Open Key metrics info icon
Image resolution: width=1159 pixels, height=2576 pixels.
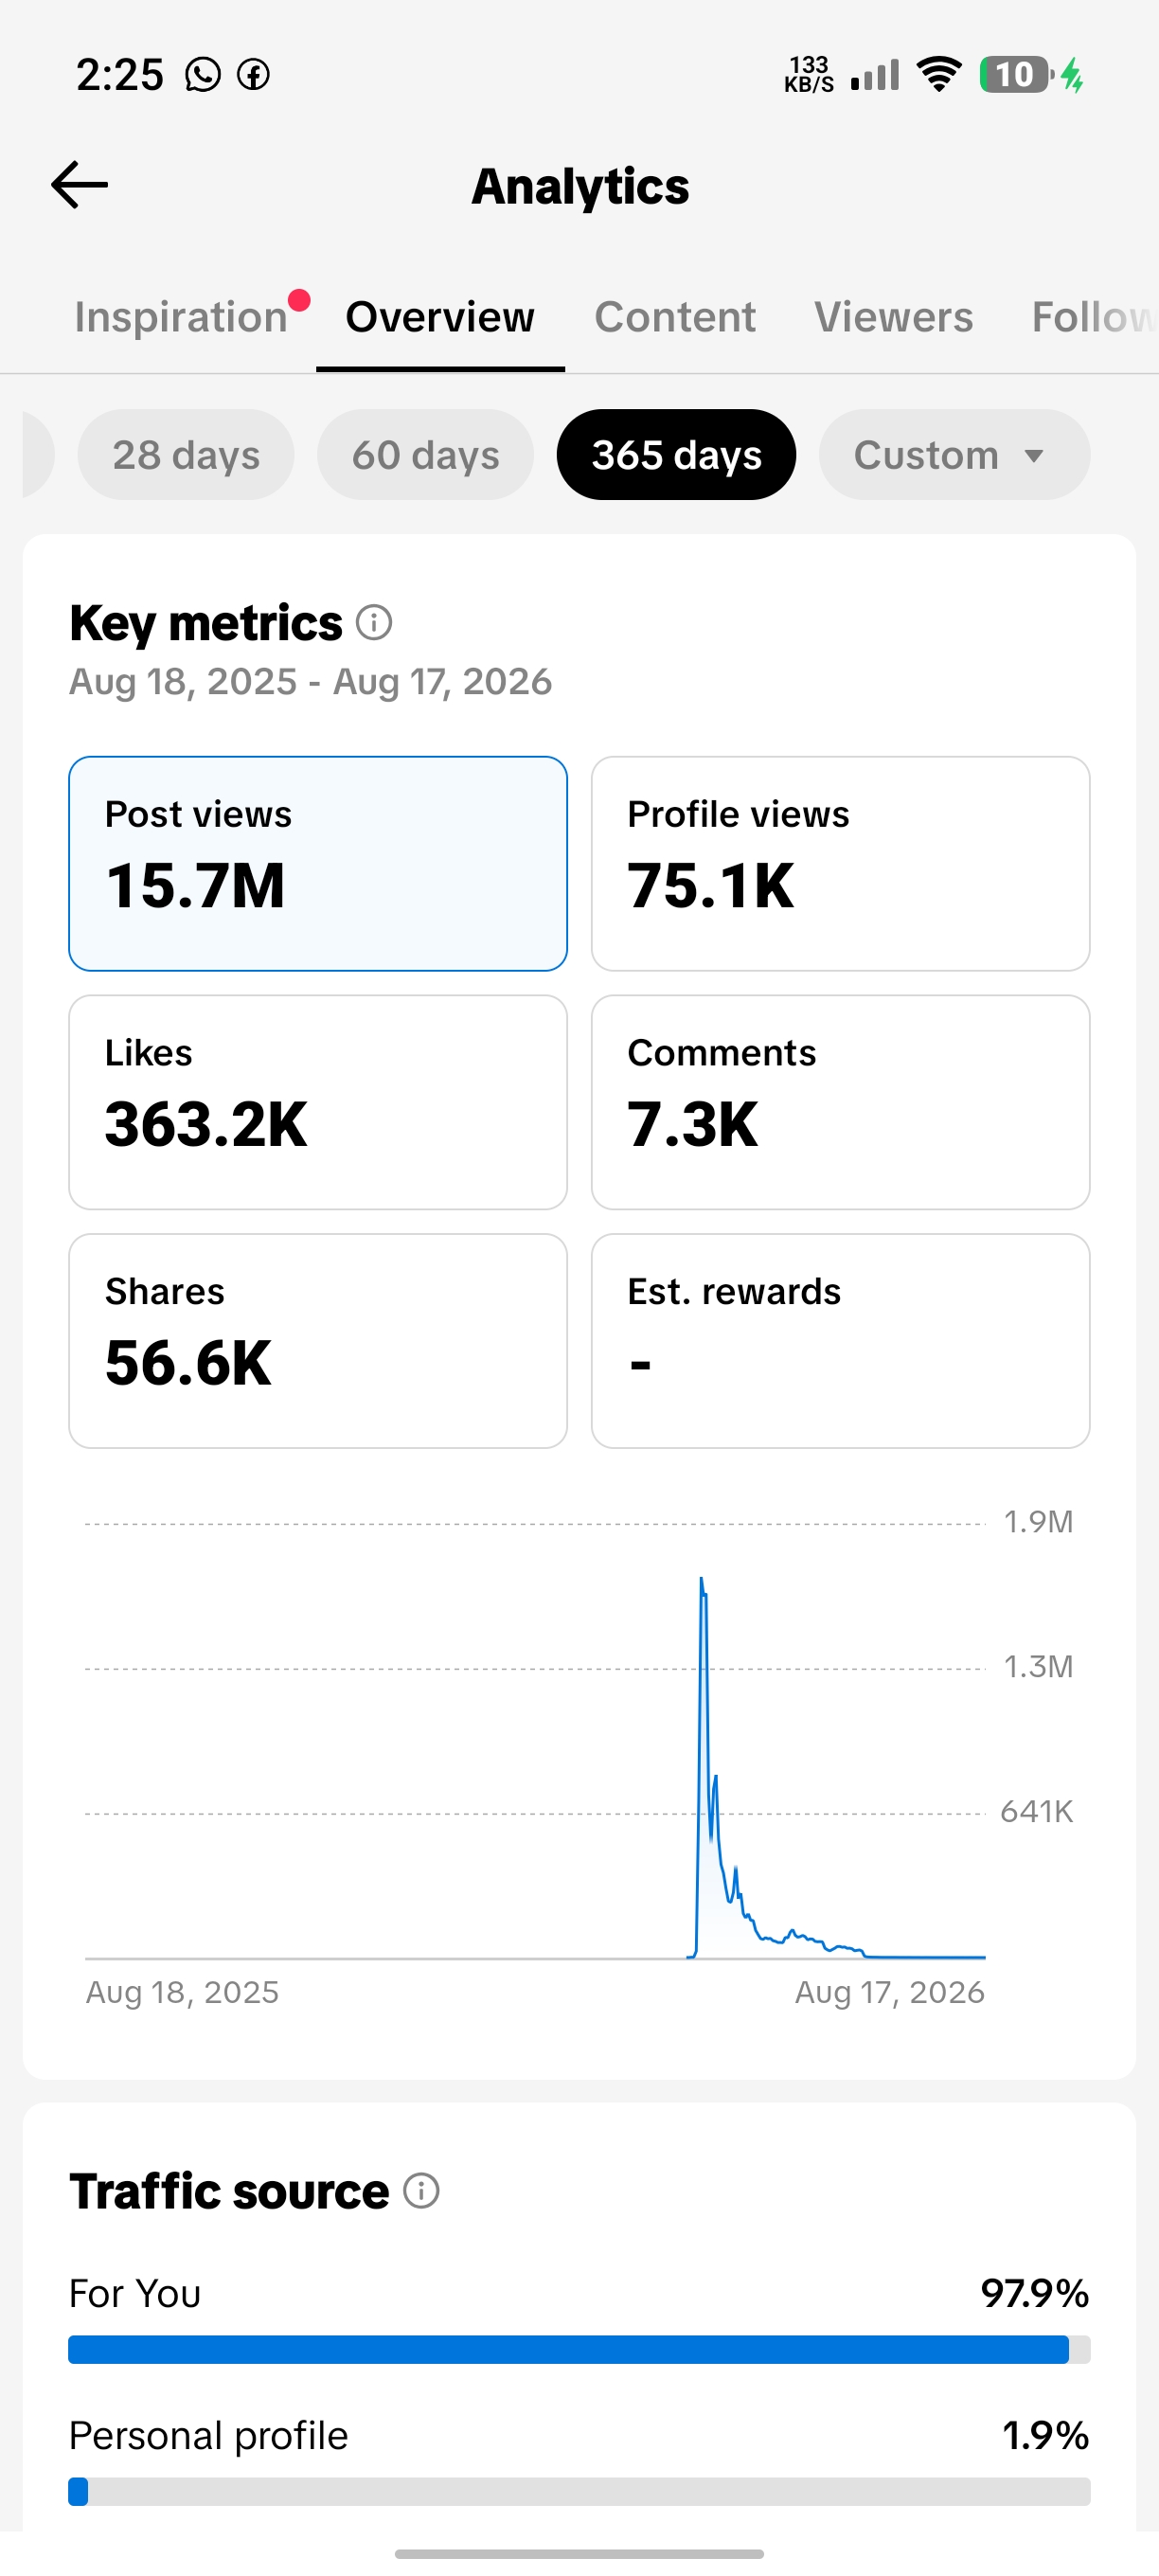374,623
